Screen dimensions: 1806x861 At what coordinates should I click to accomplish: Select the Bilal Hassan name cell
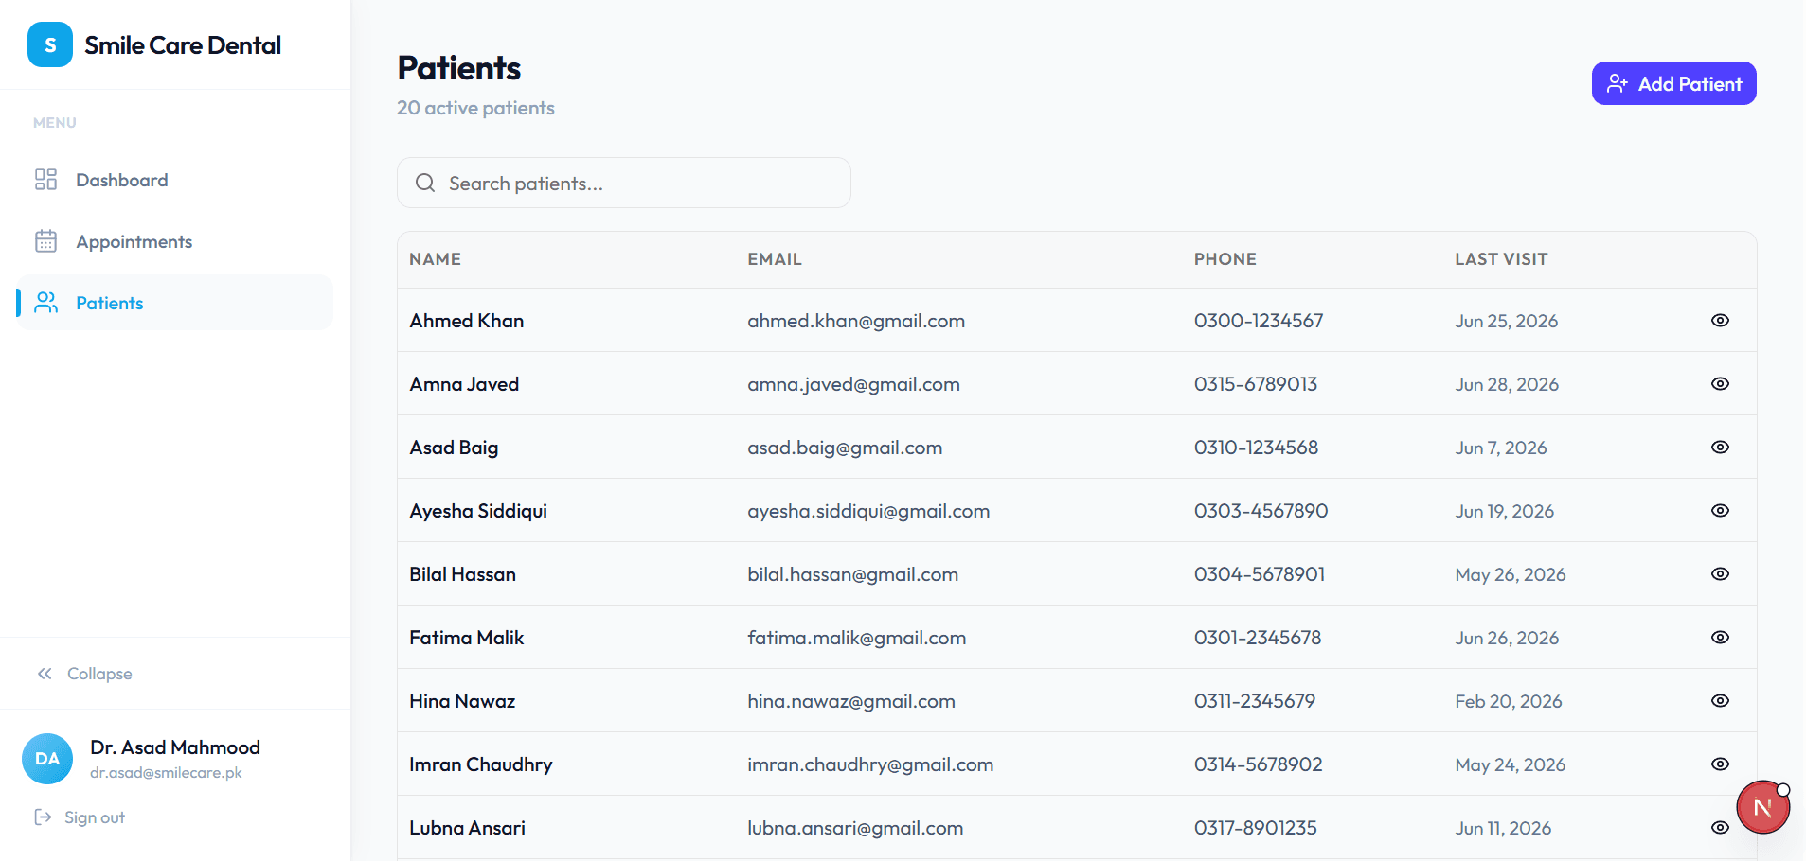462,574
